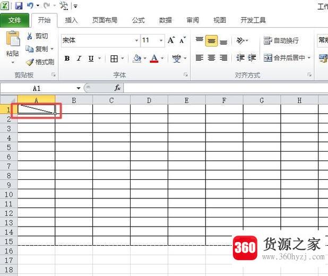This screenshot has height=276, width=328.
Task: Click the Save icon in quick access toolbar
Action: point(19,5)
